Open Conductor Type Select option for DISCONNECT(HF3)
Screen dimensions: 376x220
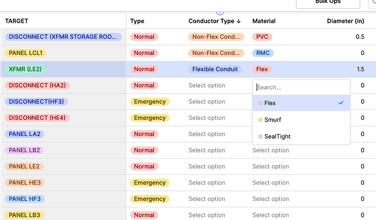(207, 102)
